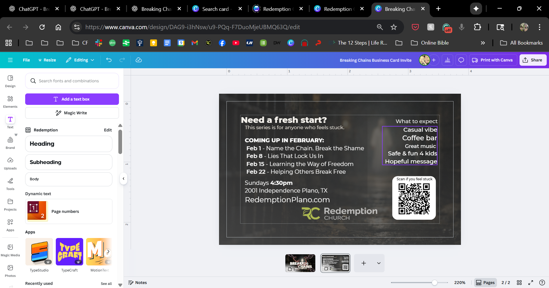549x288 pixels.
Task: Open the comments speech bubble icon
Action: 461,60
